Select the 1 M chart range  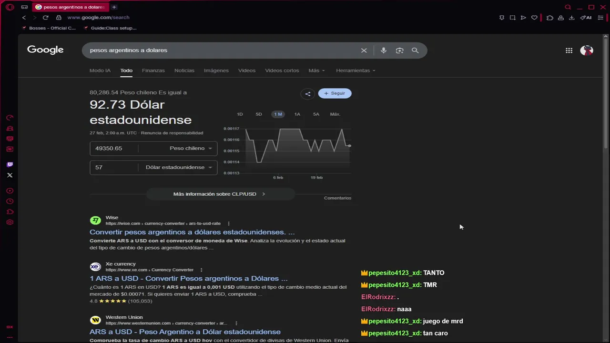278,114
